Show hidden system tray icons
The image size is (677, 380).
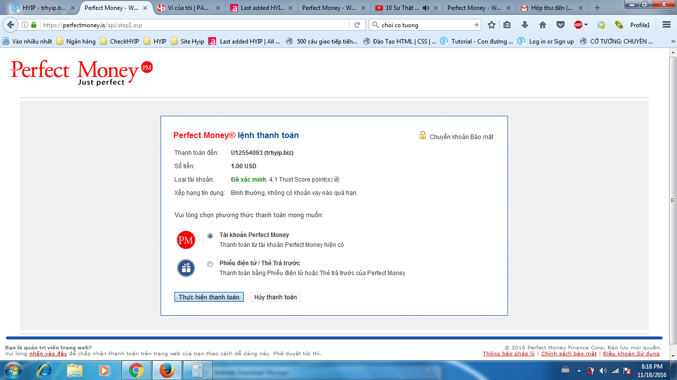click(x=578, y=371)
